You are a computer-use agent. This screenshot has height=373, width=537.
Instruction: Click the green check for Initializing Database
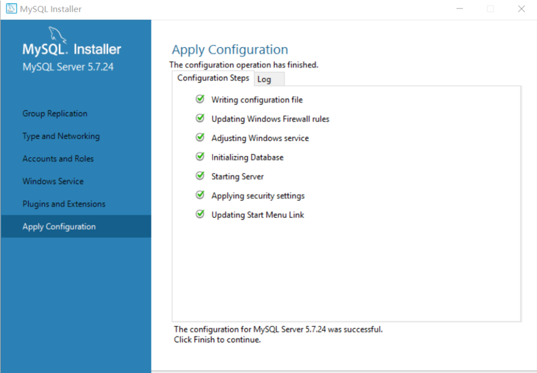tap(200, 157)
